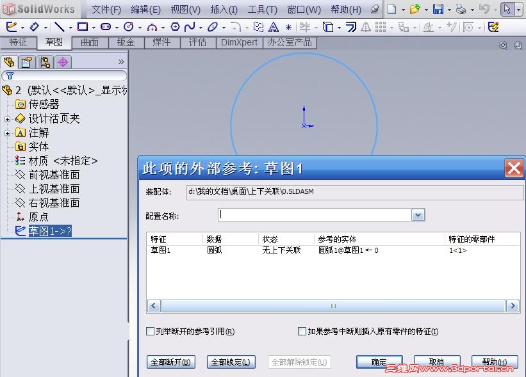
Task: Select the Point sketch tool
Action: coord(288,27)
